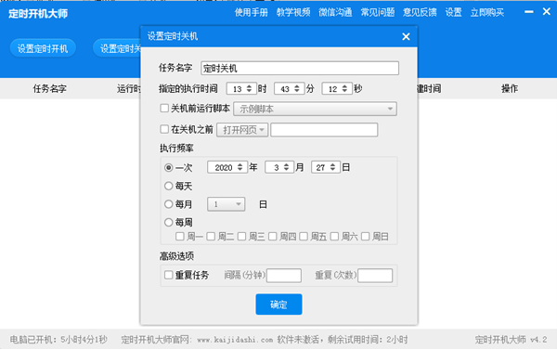Enable 重复任务 checkbox

pyautogui.click(x=168, y=275)
